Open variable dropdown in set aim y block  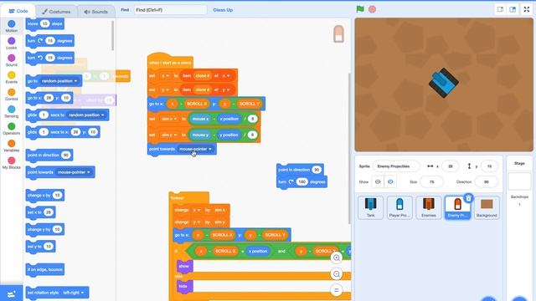point(169,135)
